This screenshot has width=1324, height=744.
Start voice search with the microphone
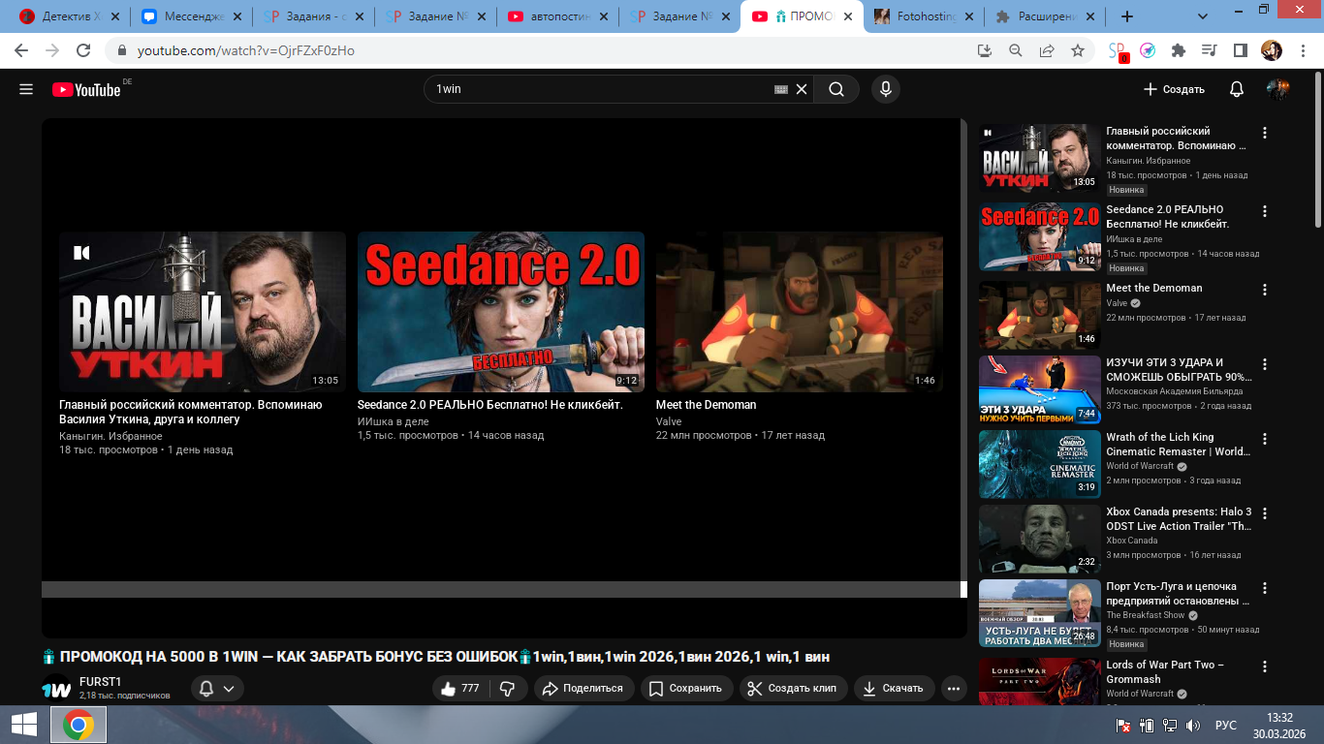click(x=885, y=89)
